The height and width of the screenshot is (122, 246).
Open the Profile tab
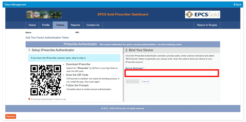46,25
